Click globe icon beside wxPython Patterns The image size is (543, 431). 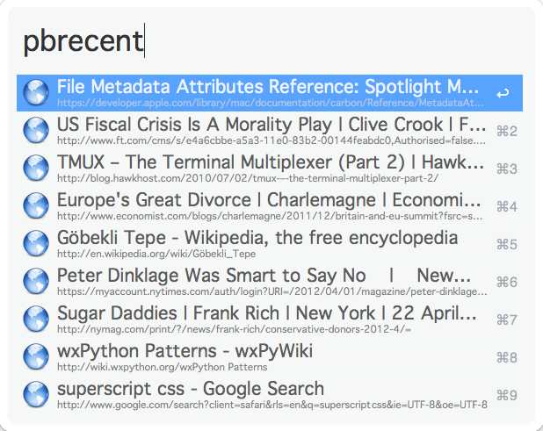pos(36,356)
